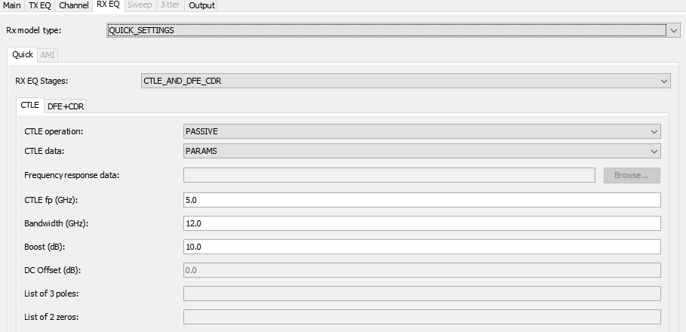
Task: Go to the Output tab
Action: click(201, 5)
